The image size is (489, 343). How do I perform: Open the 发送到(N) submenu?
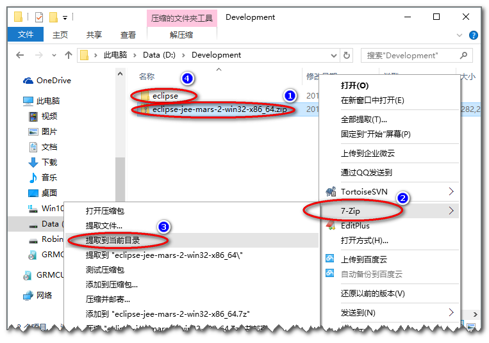(390, 312)
